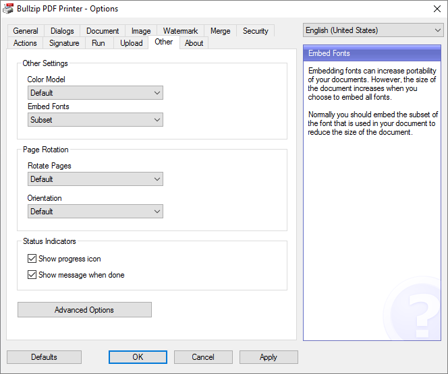The height and width of the screenshot is (374, 448).
Task: Click the Cancel button
Action: (203, 357)
